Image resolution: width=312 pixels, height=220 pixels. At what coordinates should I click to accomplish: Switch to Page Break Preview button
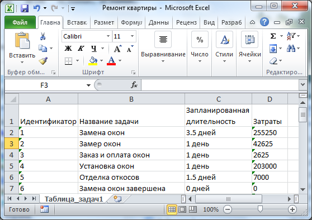[192, 209]
